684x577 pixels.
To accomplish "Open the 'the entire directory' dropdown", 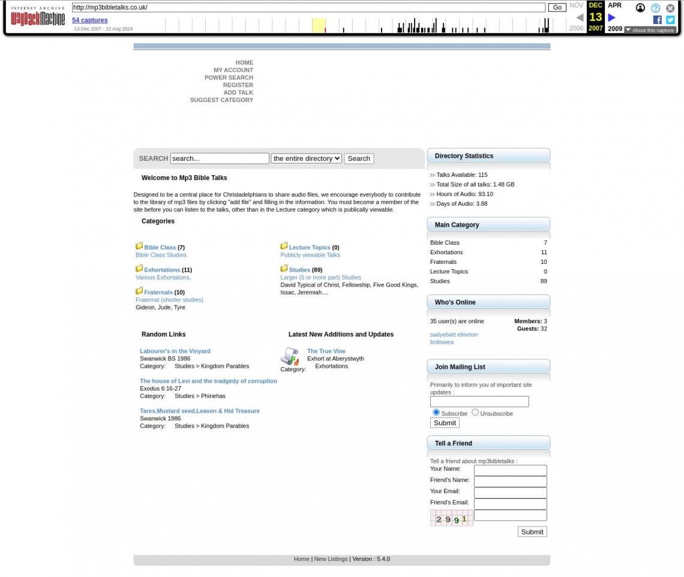I will coord(306,158).
